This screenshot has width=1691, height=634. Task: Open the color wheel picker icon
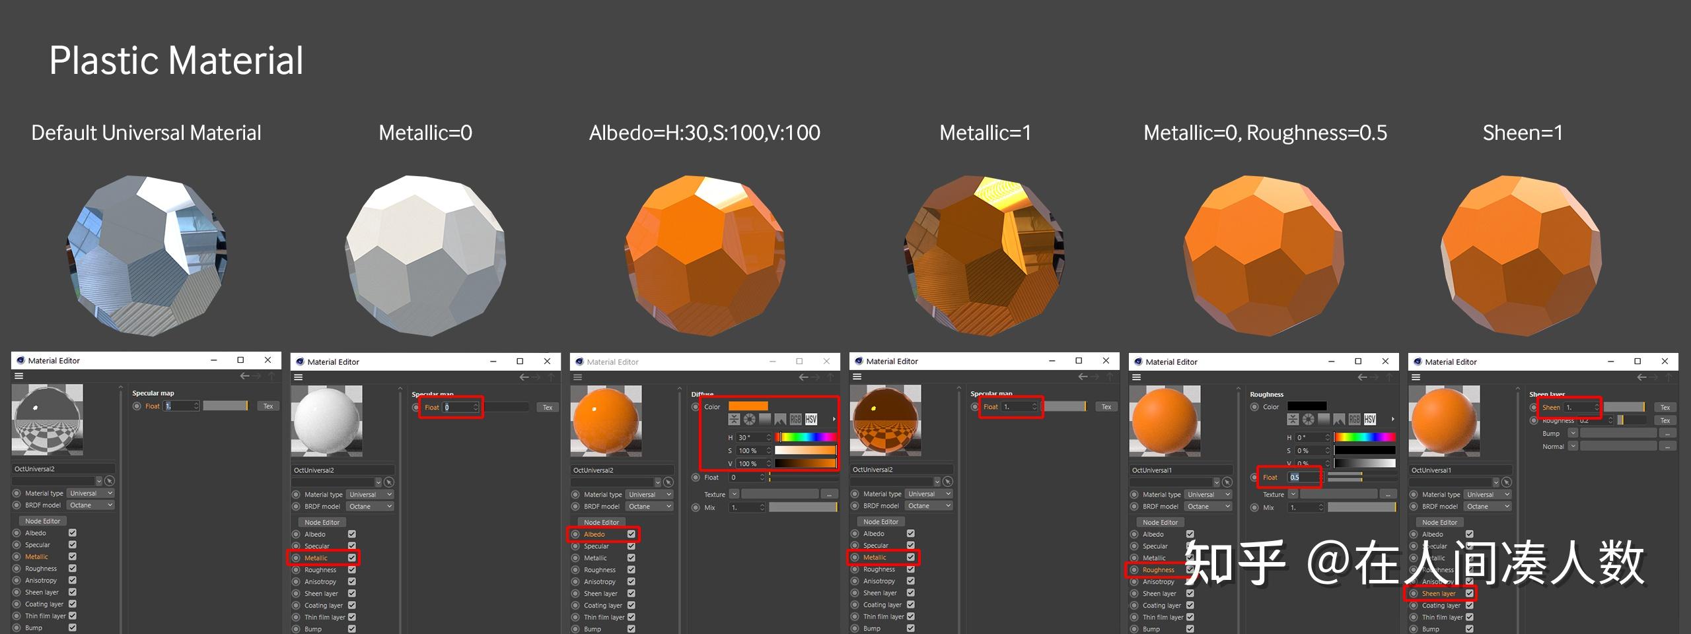[x=750, y=419]
